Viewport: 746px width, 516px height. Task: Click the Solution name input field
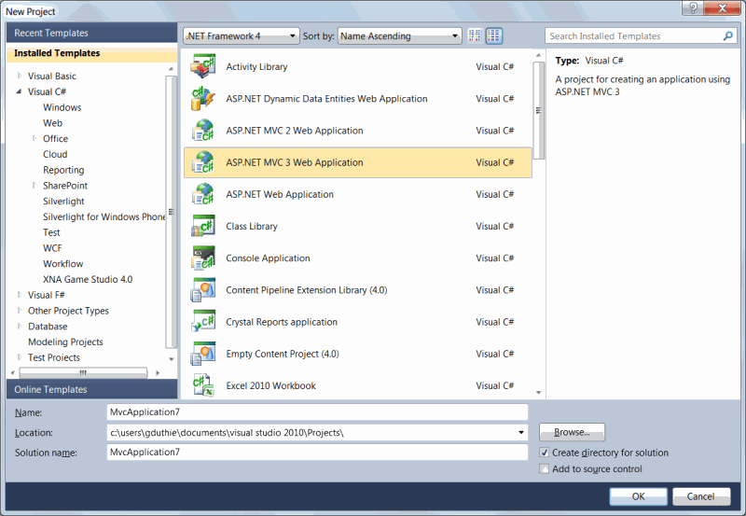pos(317,453)
